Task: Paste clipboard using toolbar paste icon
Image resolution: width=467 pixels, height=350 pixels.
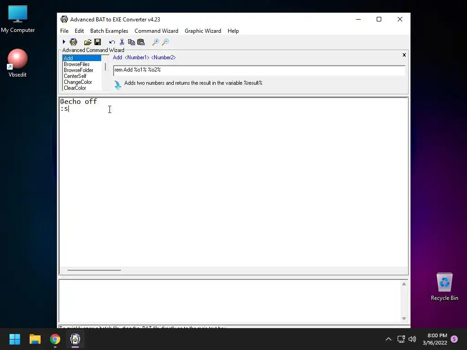Action: point(141,42)
